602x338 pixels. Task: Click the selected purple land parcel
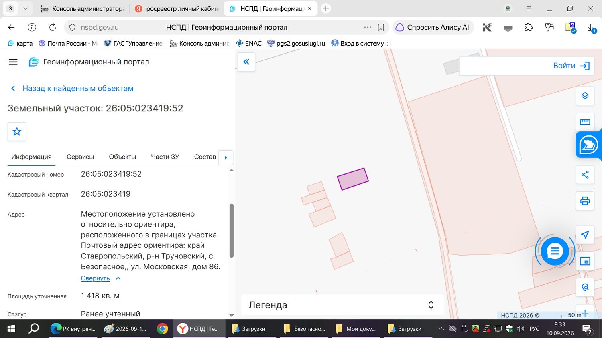(353, 179)
